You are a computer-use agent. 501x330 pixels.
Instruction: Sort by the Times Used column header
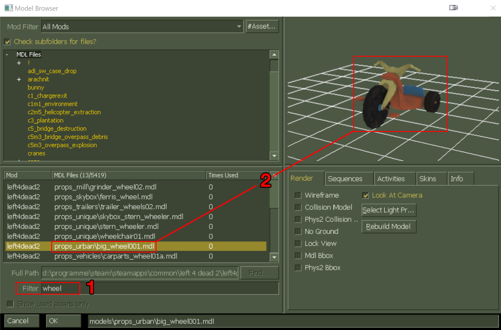[237, 175]
